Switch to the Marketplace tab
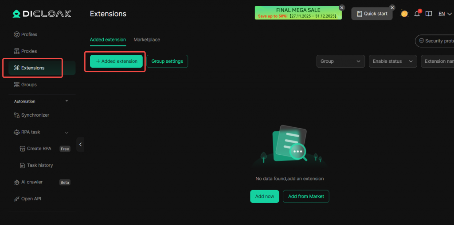The width and height of the screenshot is (454, 225). coord(147,40)
